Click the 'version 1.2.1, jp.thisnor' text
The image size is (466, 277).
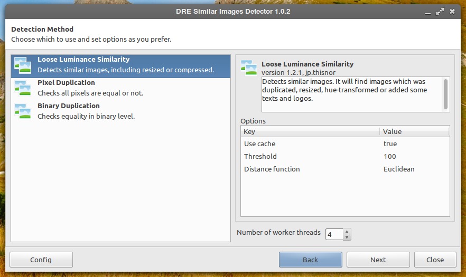pos(299,72)
